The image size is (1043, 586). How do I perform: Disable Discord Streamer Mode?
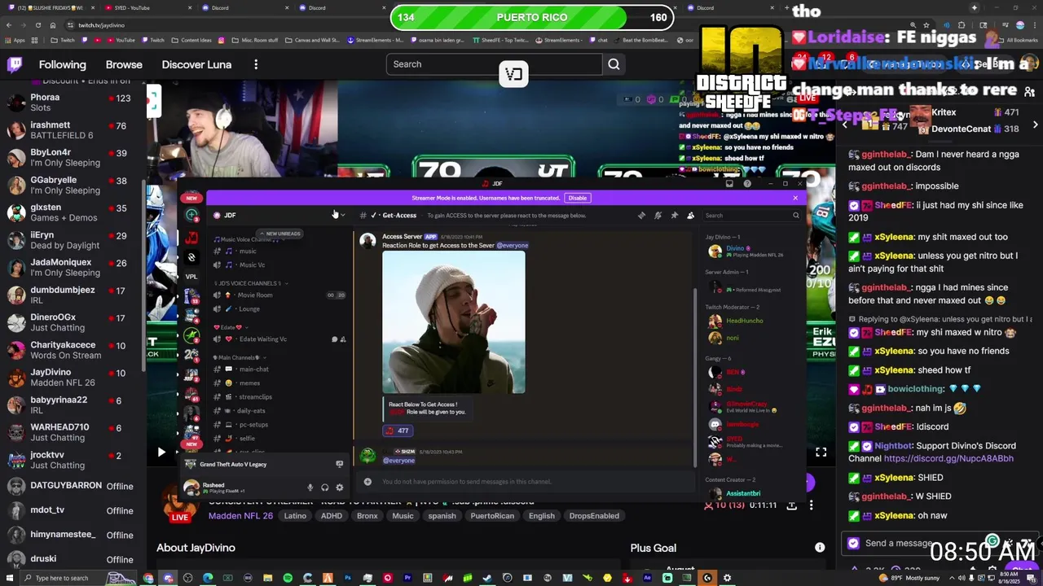[577, 198]
